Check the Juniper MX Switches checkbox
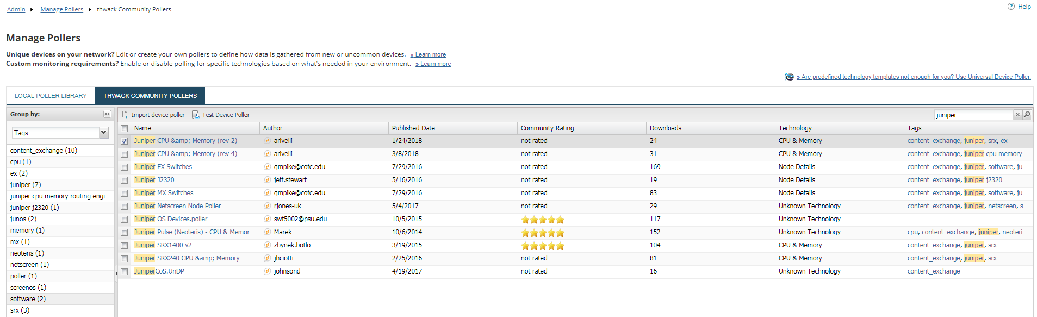Screen dimensions: 1037x317 [x=125, y=193]
